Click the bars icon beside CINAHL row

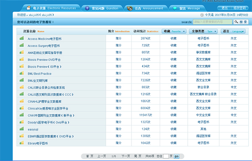[21, 101]
